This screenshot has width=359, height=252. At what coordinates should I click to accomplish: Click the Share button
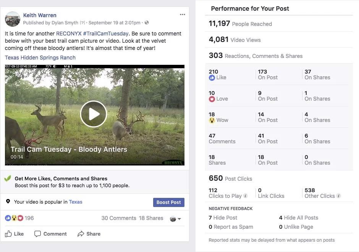click(x=89, y=234)
